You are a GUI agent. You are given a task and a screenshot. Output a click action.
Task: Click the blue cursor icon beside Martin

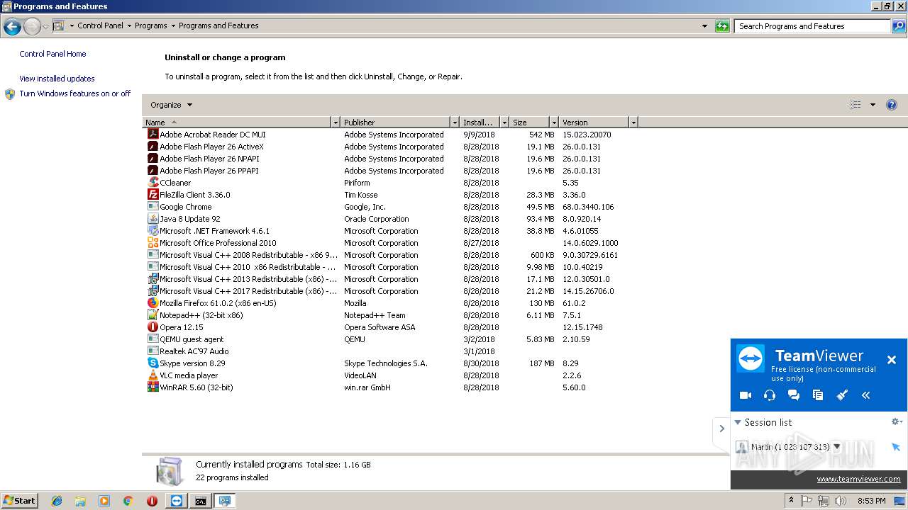pos(895,447)
